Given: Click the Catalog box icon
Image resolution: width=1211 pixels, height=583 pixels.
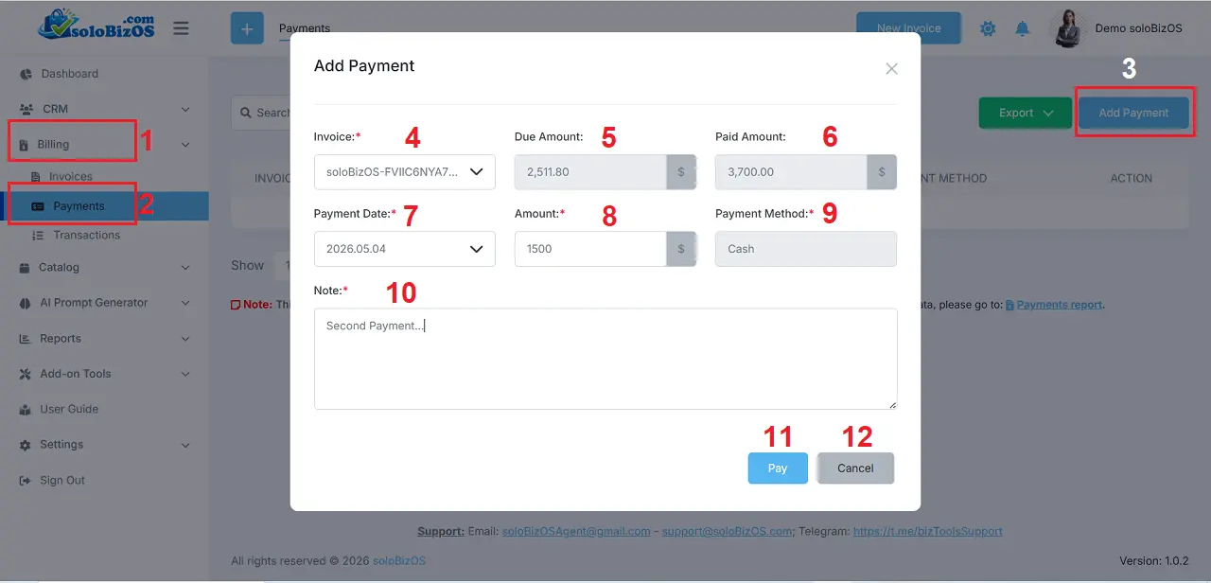Looking at the screenshot, I should pos(26,268).
